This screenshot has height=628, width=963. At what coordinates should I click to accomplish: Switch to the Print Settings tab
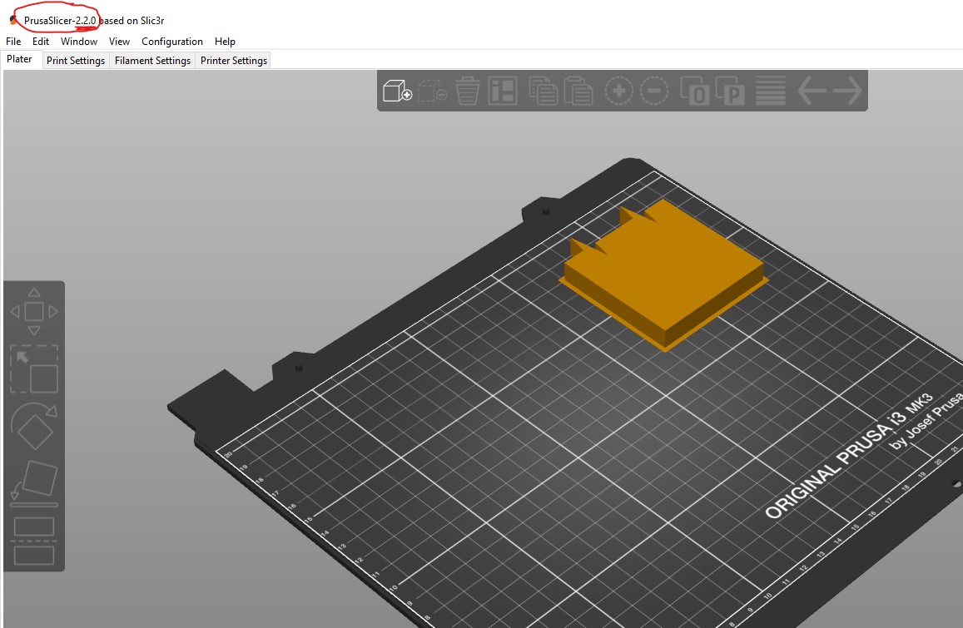point(76,60)
